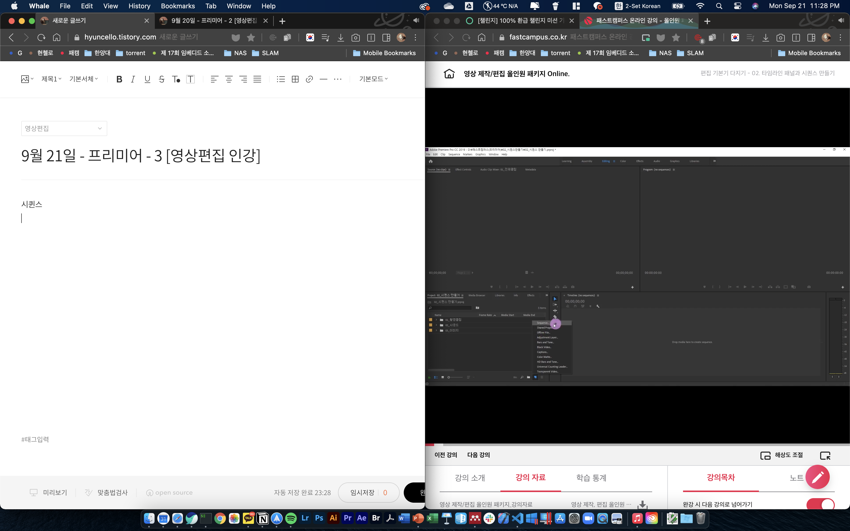Click the 임시저장 draft save button
Viewport: 850px width, 531px height.
(x=363, y=492)
